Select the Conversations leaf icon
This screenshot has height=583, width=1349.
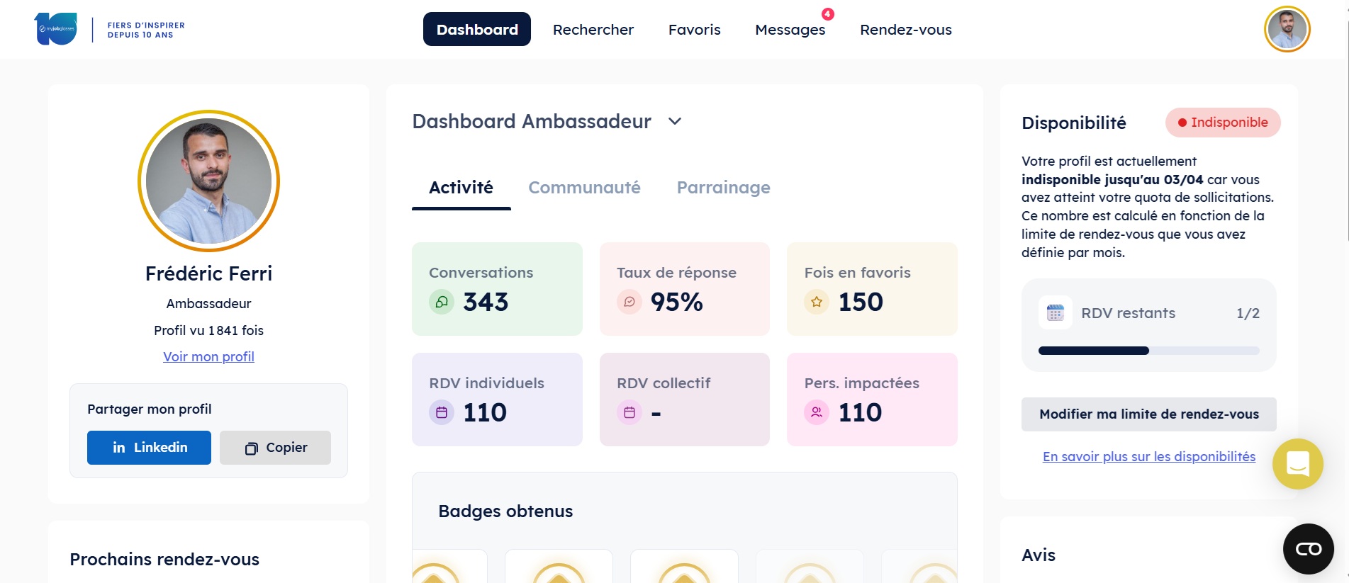click(442, 302)
